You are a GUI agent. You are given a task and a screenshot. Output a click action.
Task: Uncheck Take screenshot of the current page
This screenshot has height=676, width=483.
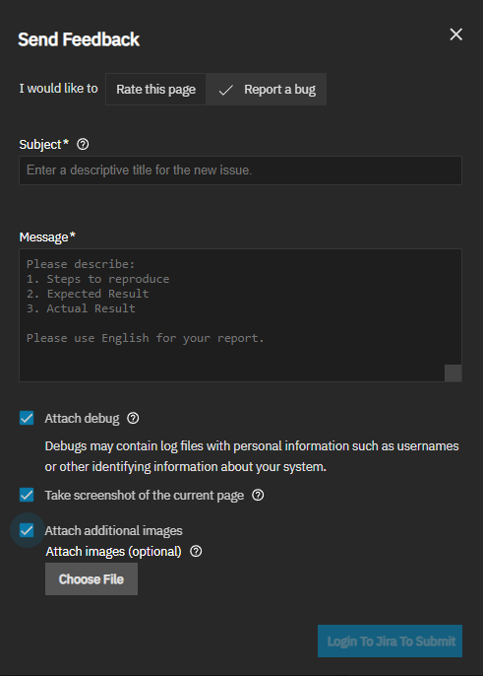pyautogui.click(x=27, y=495)
